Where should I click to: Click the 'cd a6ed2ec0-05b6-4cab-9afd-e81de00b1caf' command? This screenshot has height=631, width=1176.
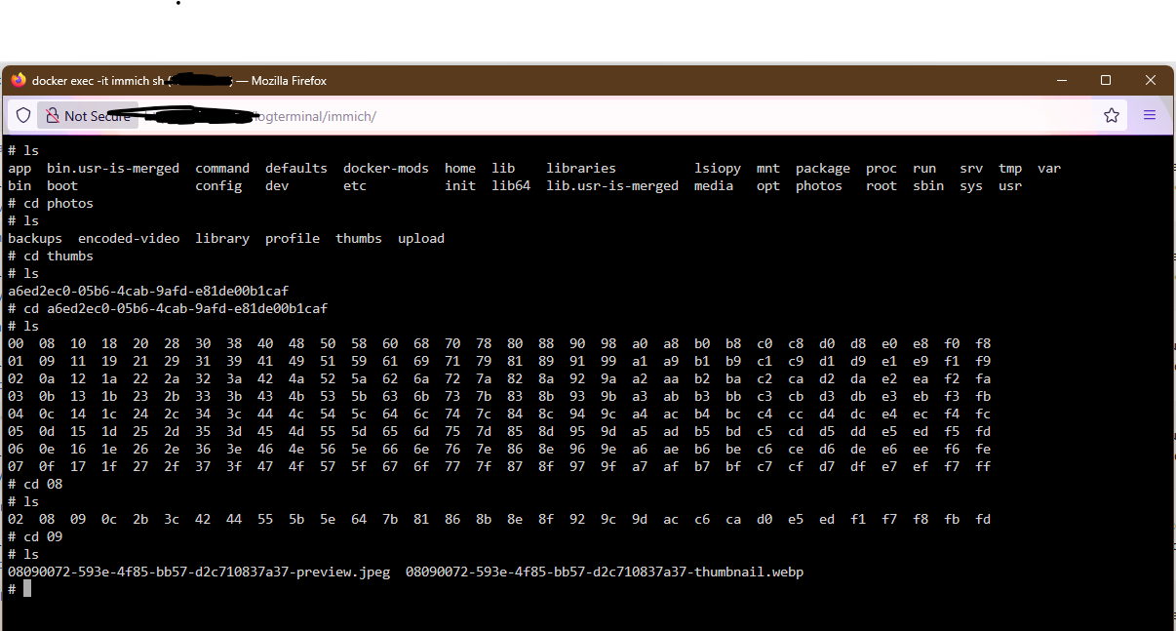coord(168,309)
